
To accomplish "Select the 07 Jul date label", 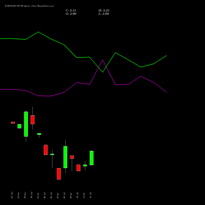I will (58, 196).
